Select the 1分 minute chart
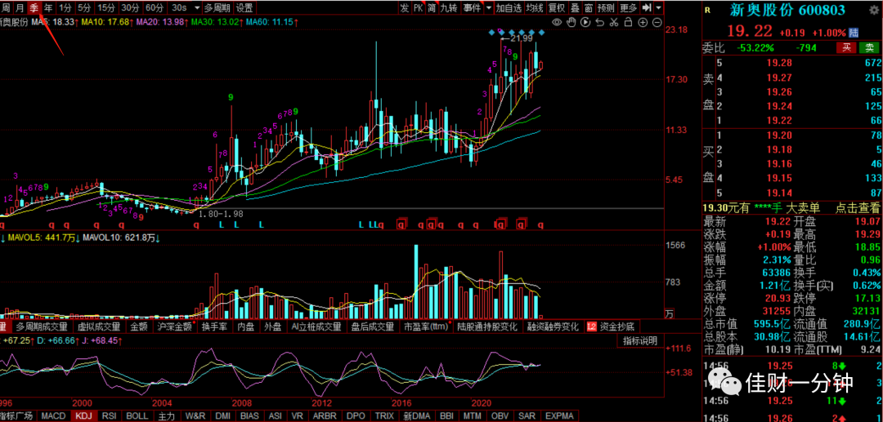Screen dimensions: 883x422 point(66,8)
